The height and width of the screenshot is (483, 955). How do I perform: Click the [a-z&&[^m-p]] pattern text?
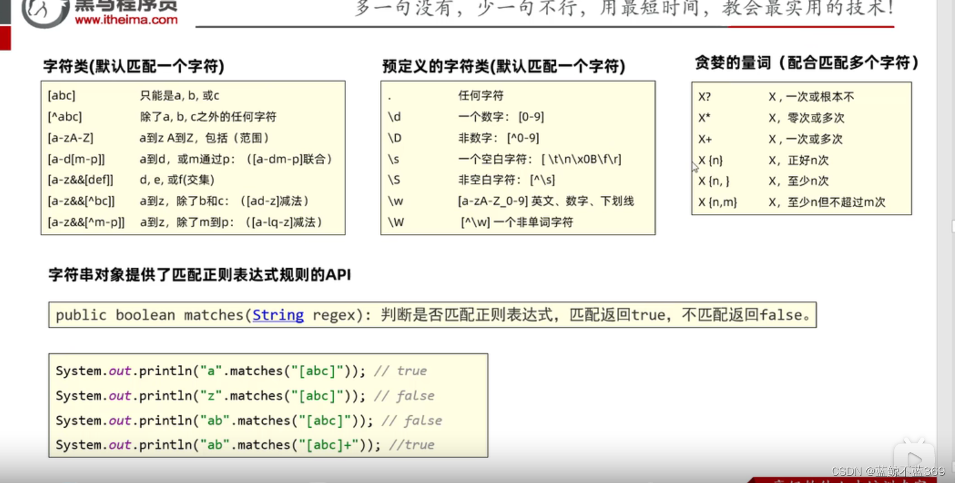(x=86, y=222)
